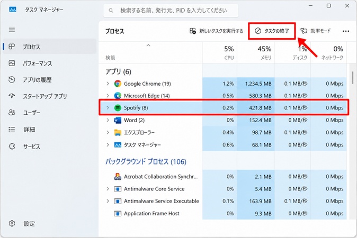357x238 pixels.
Task: Open 設定 in the sidebar
Action: pyautogui.click(x=49, y=223)
